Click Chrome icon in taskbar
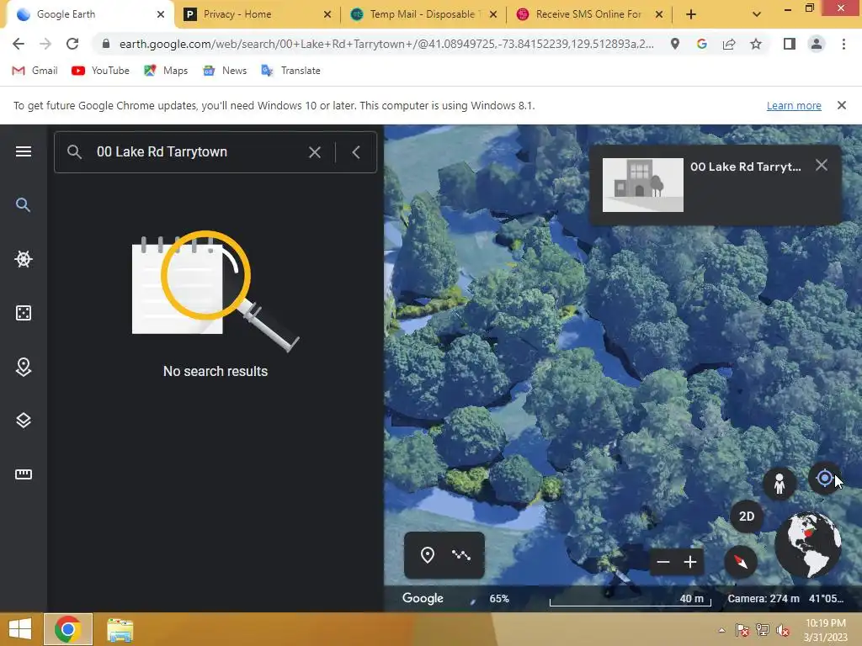The image size is (862, 646). pos(68,629)
